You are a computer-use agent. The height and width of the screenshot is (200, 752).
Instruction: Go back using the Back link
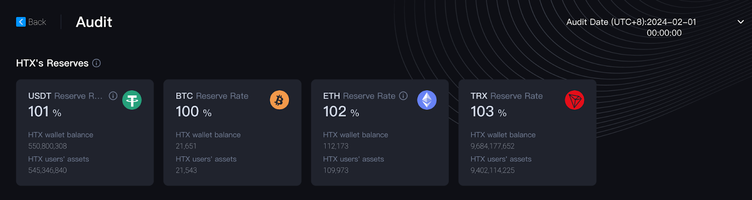click(37, 22)
